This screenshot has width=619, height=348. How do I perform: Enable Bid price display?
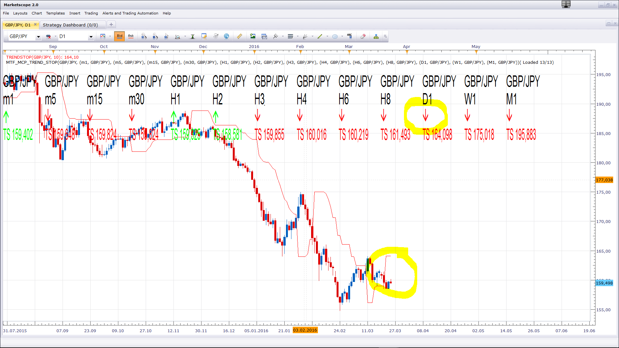[x=120, y=36]
